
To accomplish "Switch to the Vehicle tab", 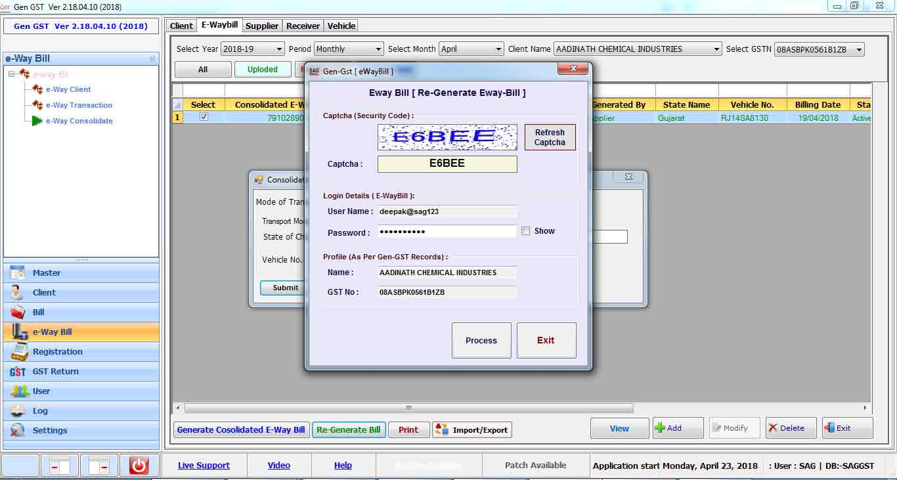I will 341,26.
